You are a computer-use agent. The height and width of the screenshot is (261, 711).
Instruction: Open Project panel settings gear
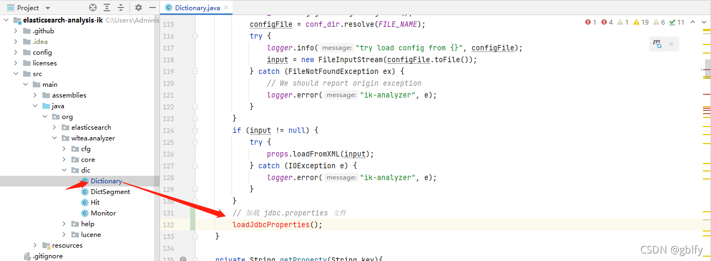[x=139, y=8]
